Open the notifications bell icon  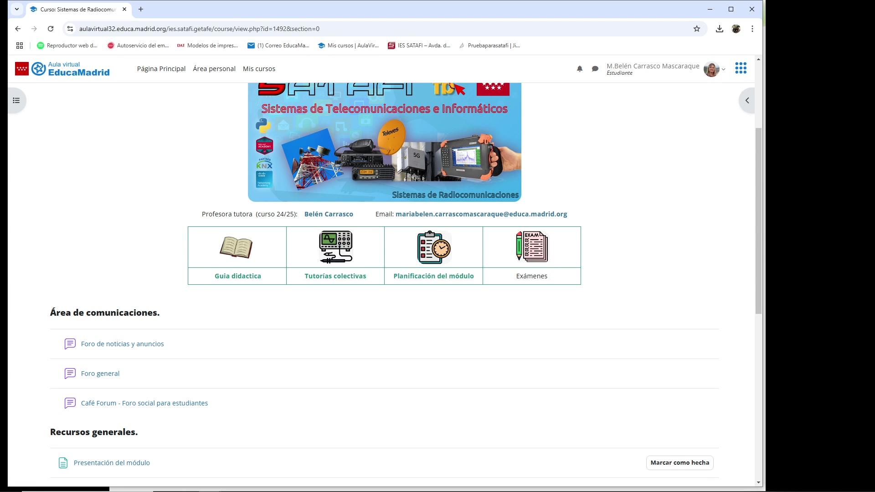580,69
